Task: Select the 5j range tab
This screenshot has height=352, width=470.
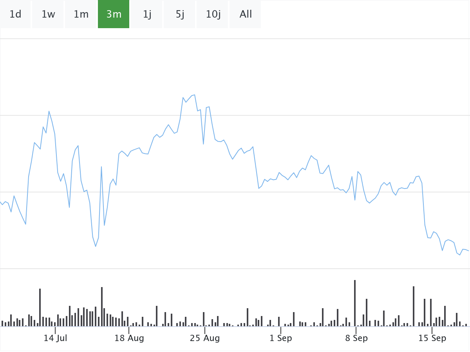Action: (180, 14)
